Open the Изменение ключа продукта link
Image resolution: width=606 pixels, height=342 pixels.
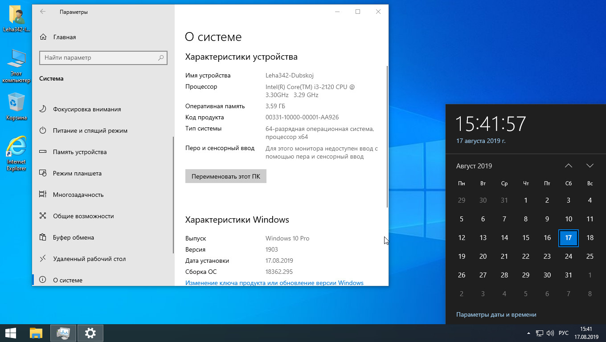point(274,283)
